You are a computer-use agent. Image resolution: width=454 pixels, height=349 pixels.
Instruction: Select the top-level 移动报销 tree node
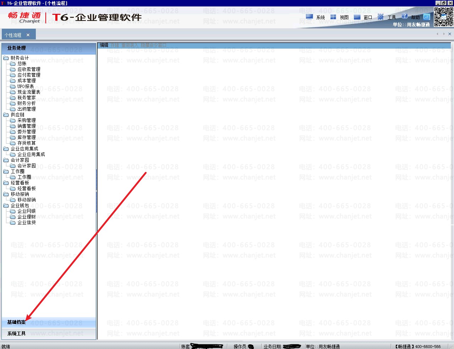pyautogui.click(x=20, y=194)
